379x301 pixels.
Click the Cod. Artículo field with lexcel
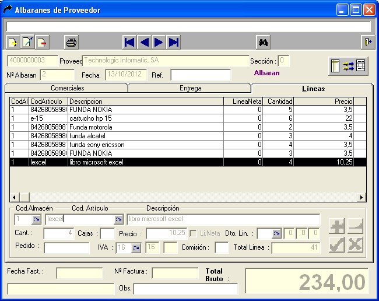tap(80, 219)
